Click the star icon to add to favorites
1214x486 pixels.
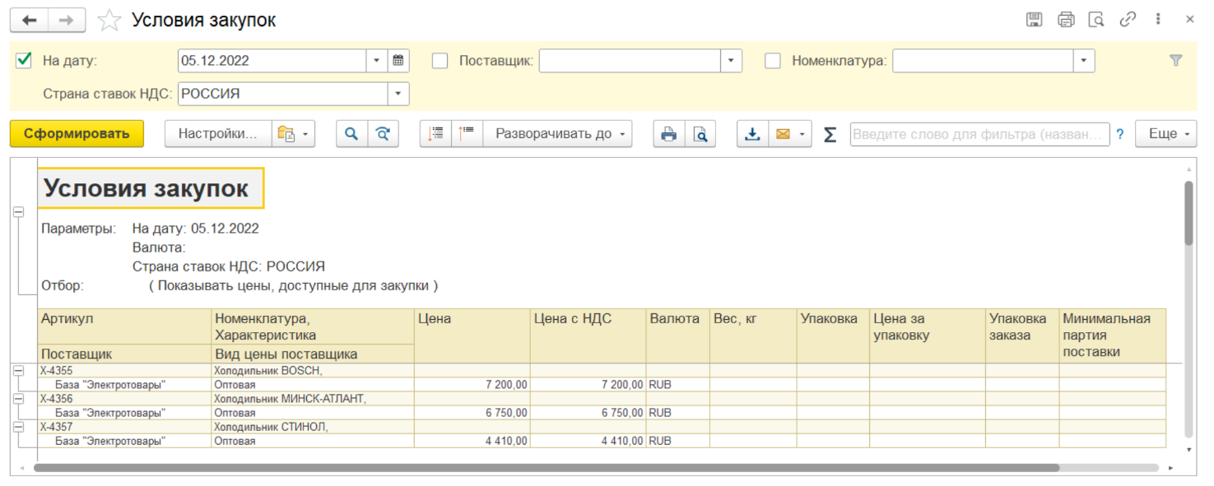[109, 21]
